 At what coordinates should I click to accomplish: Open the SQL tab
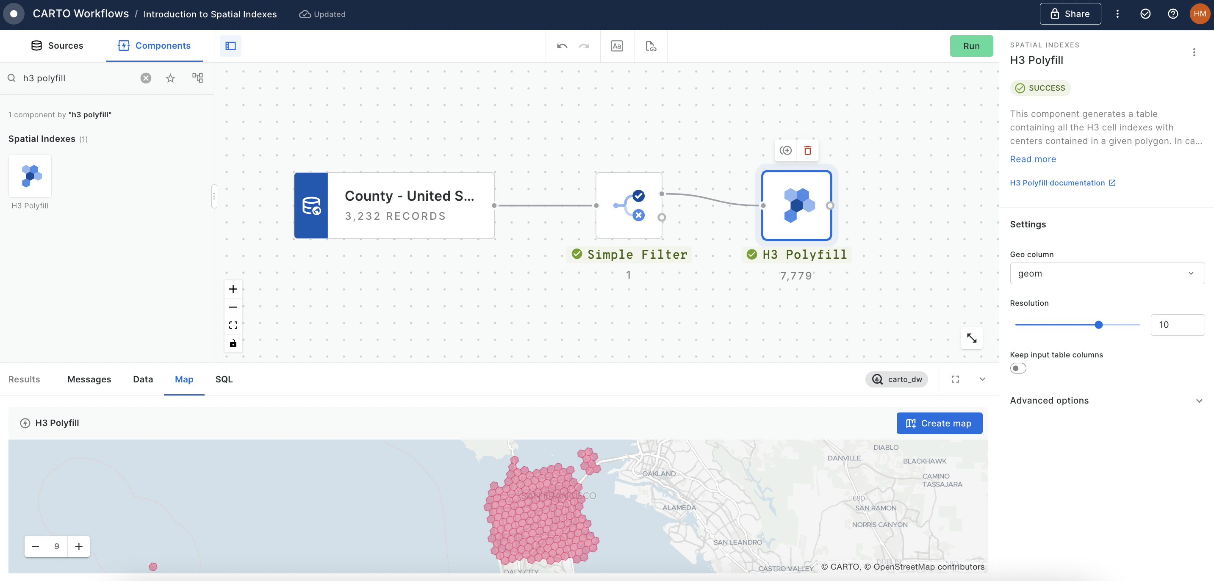click(224, 379)
